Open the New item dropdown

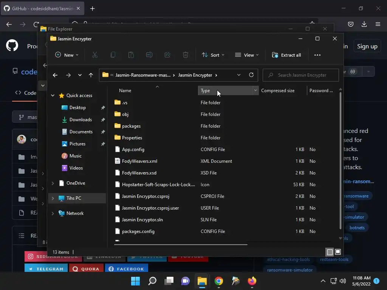click(67, 55)
